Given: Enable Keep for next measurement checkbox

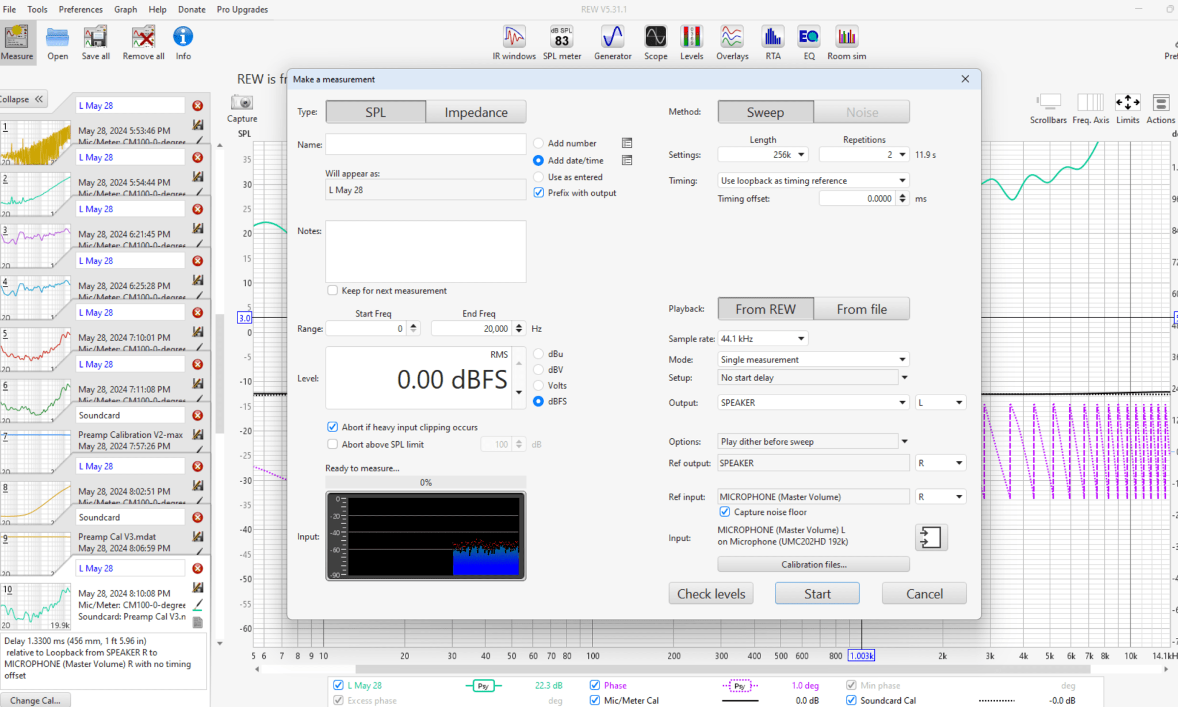Looking at the screenshot, I should [332, 291].
